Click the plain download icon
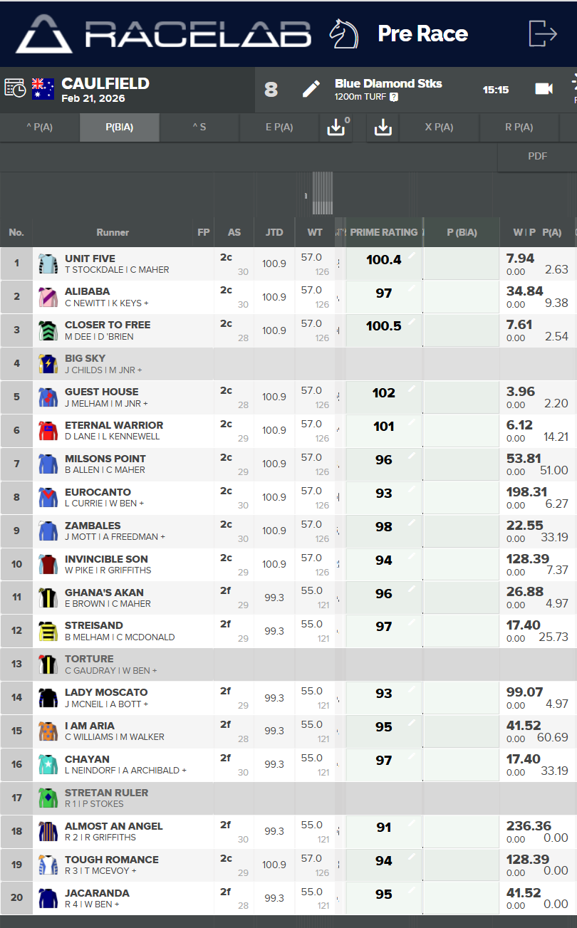The image size is (577, 928). click(x=383, y=127)
